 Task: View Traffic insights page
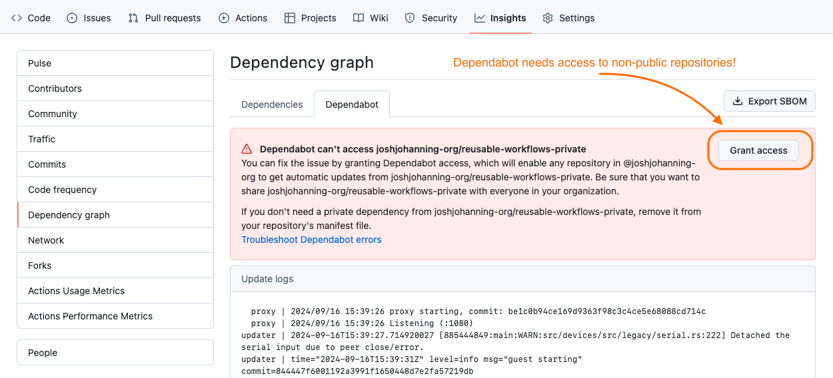(x=41, y=139)
